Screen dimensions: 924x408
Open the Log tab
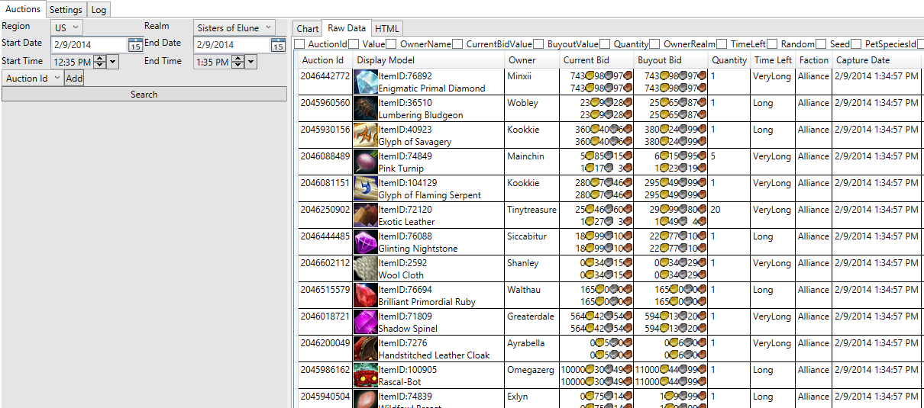click(x=99, y=10)
